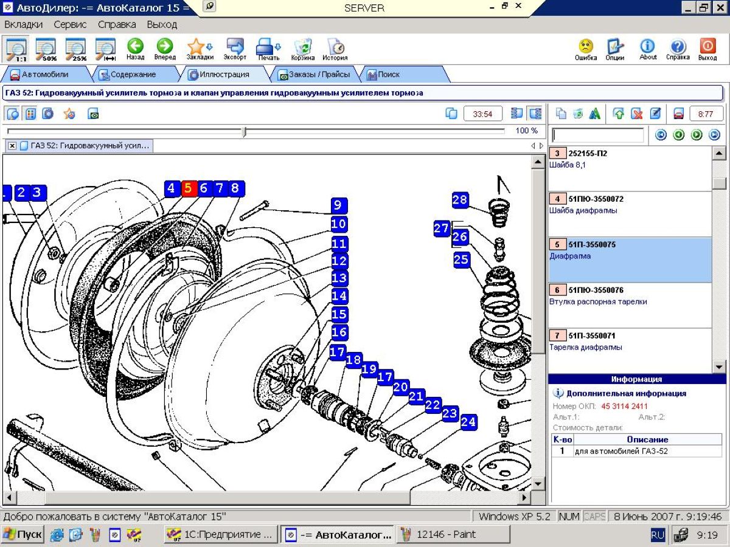Click the green up-arrow icon in parts panel
This screenshot has height=547, width=730.
[x=619, y=114]
